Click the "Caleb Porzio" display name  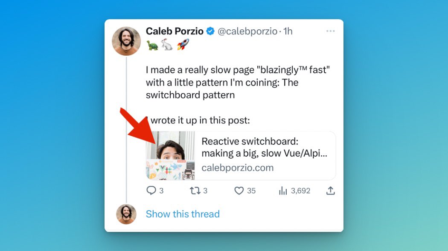tap(175, 31)
